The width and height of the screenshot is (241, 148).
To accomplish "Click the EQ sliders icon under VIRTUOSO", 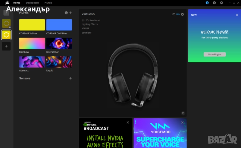I will pos(83,20).
